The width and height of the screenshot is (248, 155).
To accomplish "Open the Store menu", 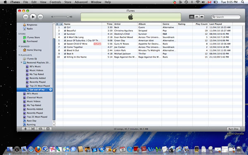I will pyautogui.click(x=68, y=2).
